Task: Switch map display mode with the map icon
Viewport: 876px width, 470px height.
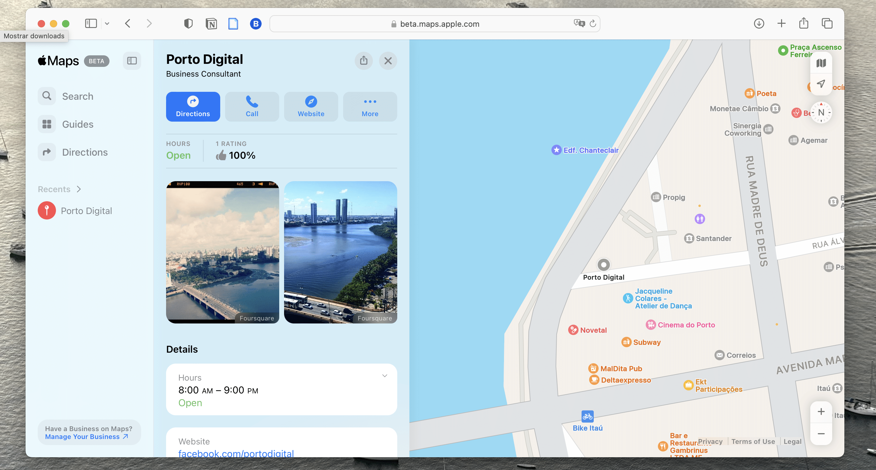Action: pyautogui.click(x=821, y=63)
